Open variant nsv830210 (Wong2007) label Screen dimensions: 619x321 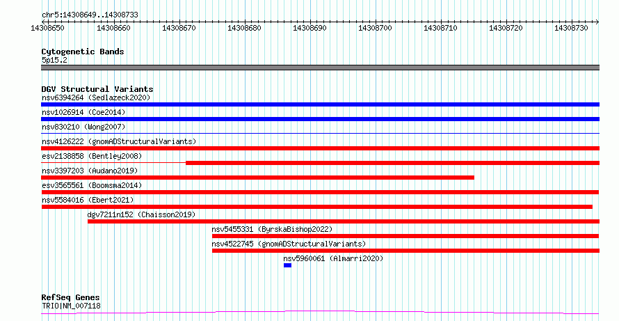(83, 127)
